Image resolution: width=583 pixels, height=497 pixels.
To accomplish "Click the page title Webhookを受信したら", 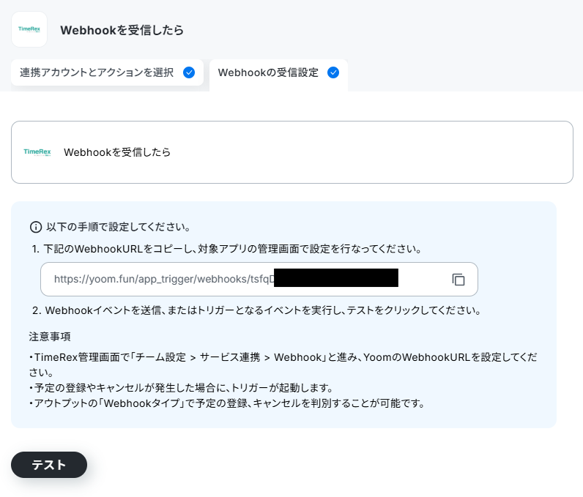I will pyautogui.click(x=122, y=30).
